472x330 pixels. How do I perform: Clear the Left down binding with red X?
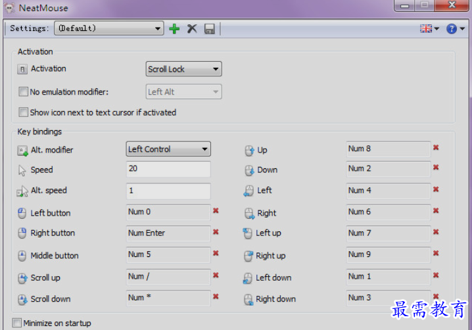[436, 275]
